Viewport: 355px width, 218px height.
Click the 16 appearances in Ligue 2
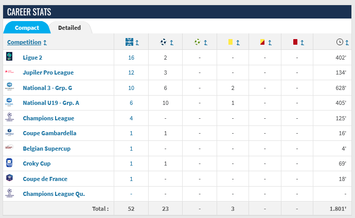tap(131, 58)
